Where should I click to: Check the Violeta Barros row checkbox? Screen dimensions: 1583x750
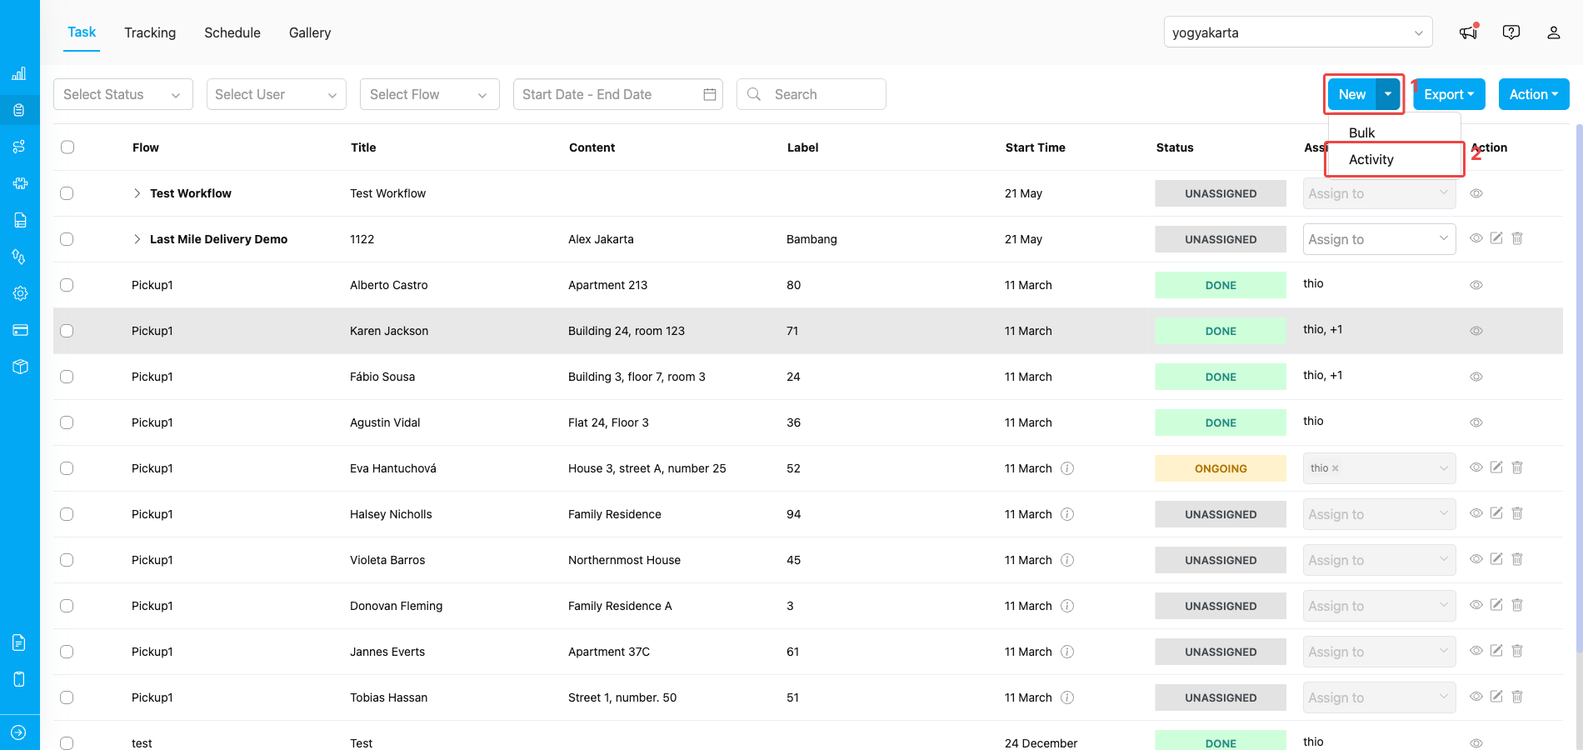(67, 560)
